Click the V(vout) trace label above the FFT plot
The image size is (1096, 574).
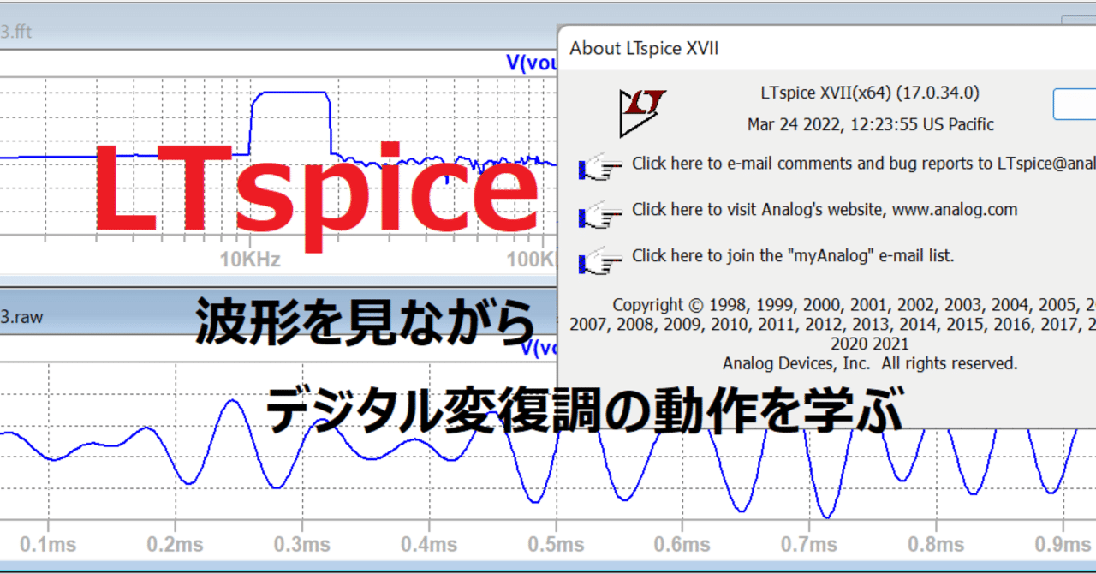point(531,62)
